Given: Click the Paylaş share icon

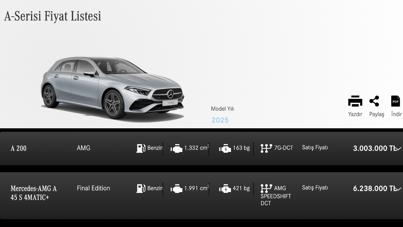Looking at the screenshot, I should click(374, 101).
